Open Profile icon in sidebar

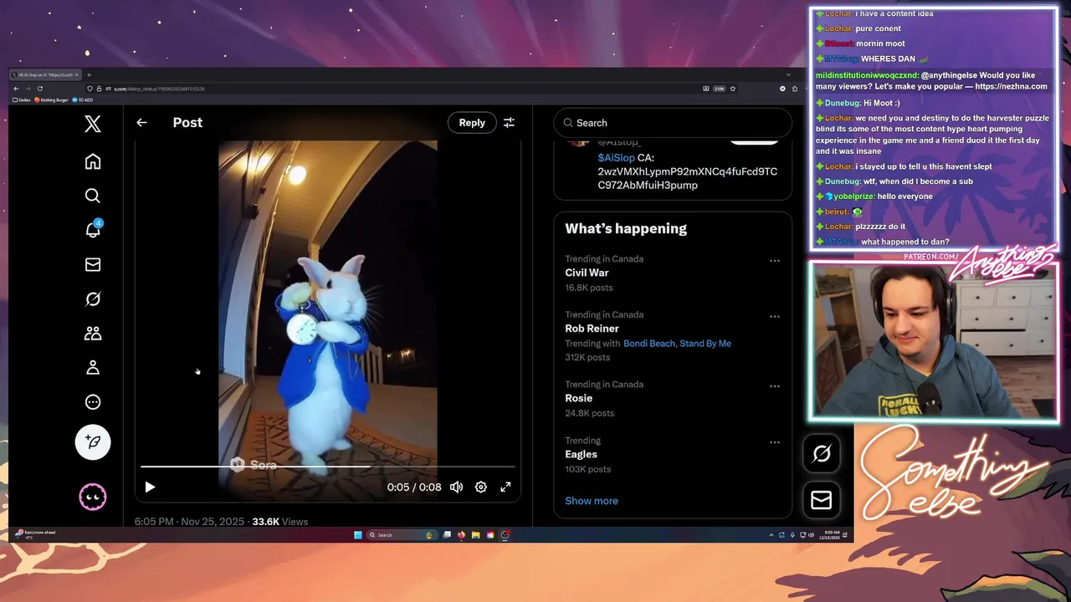pyautogui.click(x=93, y=367)
